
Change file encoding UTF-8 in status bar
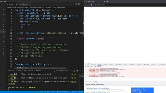point(54,92)
